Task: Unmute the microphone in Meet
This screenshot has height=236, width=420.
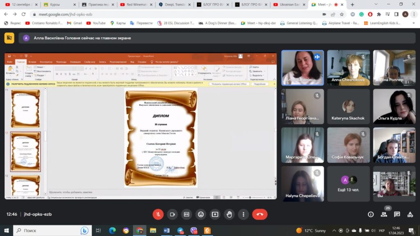Action: tap(158, 214)
